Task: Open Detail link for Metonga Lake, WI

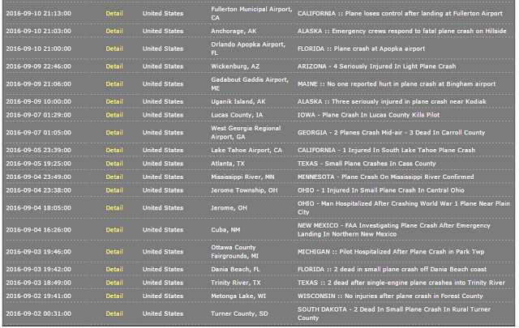Action: click(x=114, y=296)
